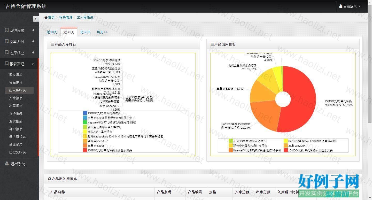Toggle the blue JOMOO淋浴花洒喷头 inbound legend swatch
Image resolution: width=372 pixels, height=200 pixels.
point(85,113)
